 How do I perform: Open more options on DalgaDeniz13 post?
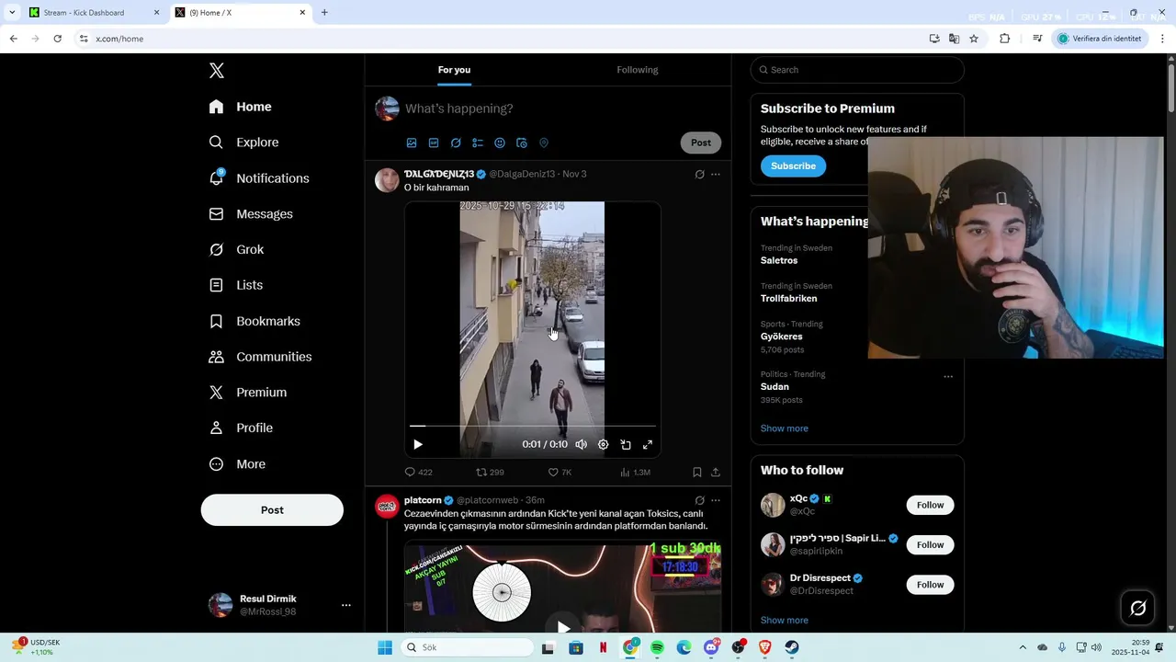pos(716,175)
